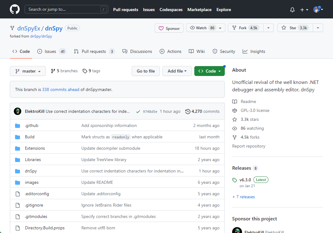This screenshot has width=333, height=233.
Task: Open Add file dropdown
Action: (177, 71)
